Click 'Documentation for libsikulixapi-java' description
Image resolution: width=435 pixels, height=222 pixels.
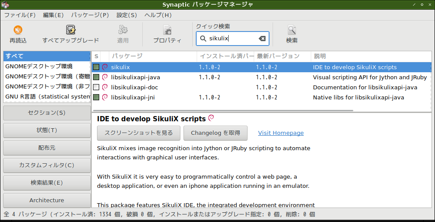pos(365,88)
